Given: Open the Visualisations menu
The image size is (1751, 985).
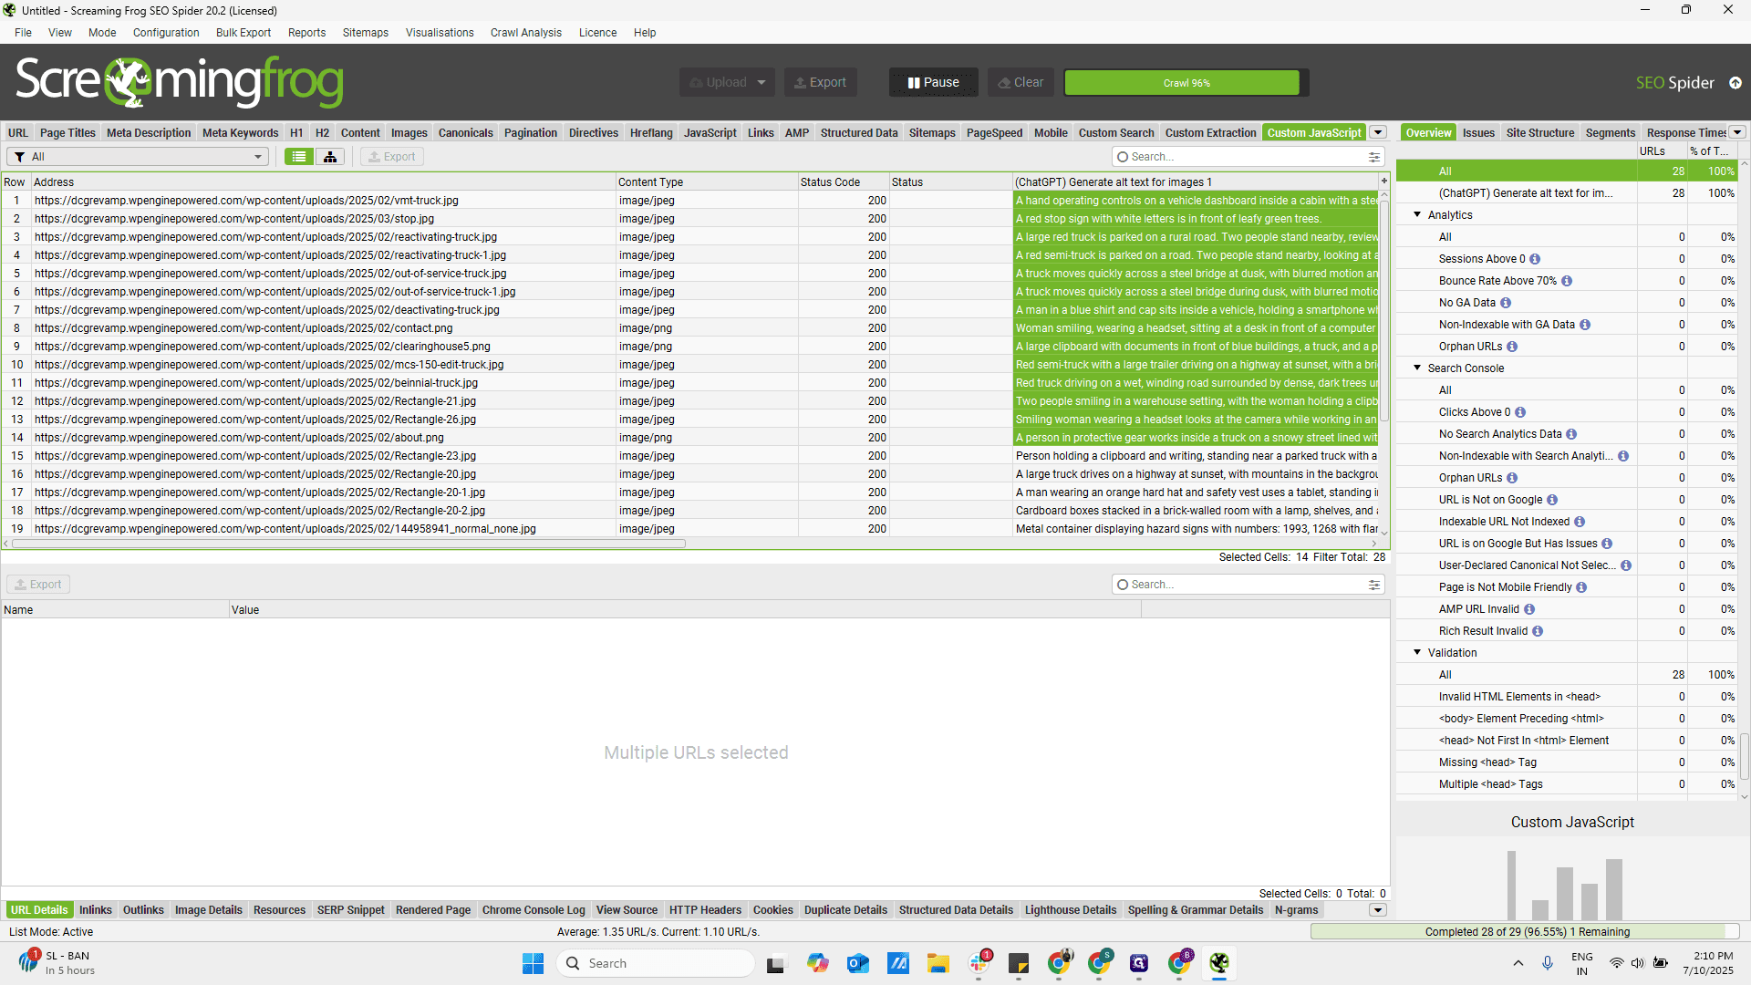Looking at the screenshot, I should click(440, 33).
